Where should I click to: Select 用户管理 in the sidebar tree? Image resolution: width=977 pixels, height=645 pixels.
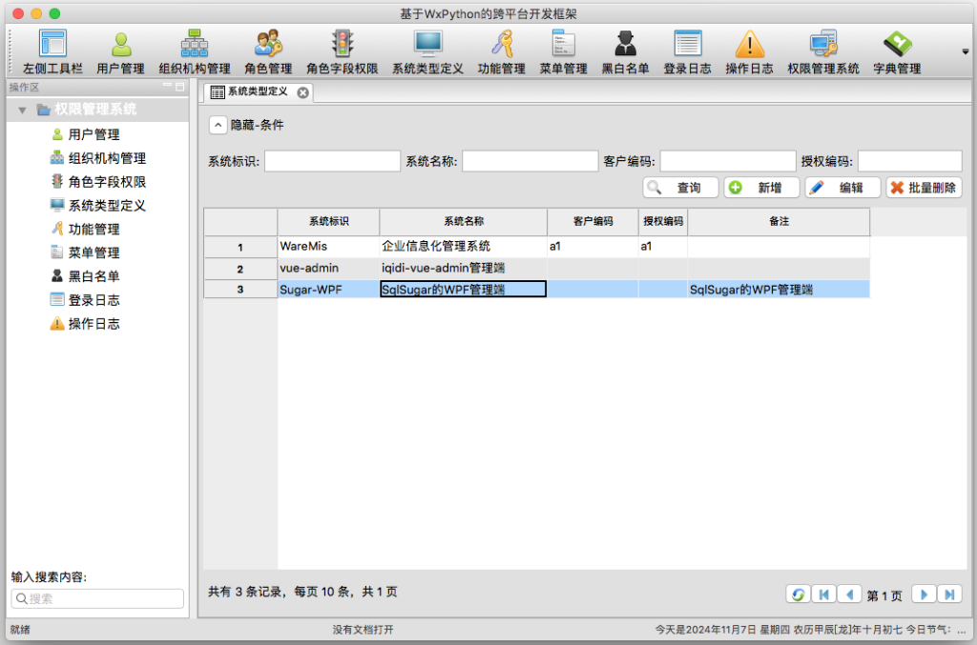tap(94, 134)
